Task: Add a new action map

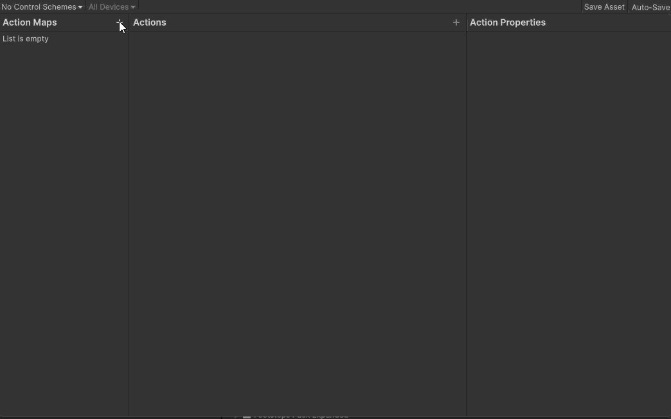Action: click(120, 22)
